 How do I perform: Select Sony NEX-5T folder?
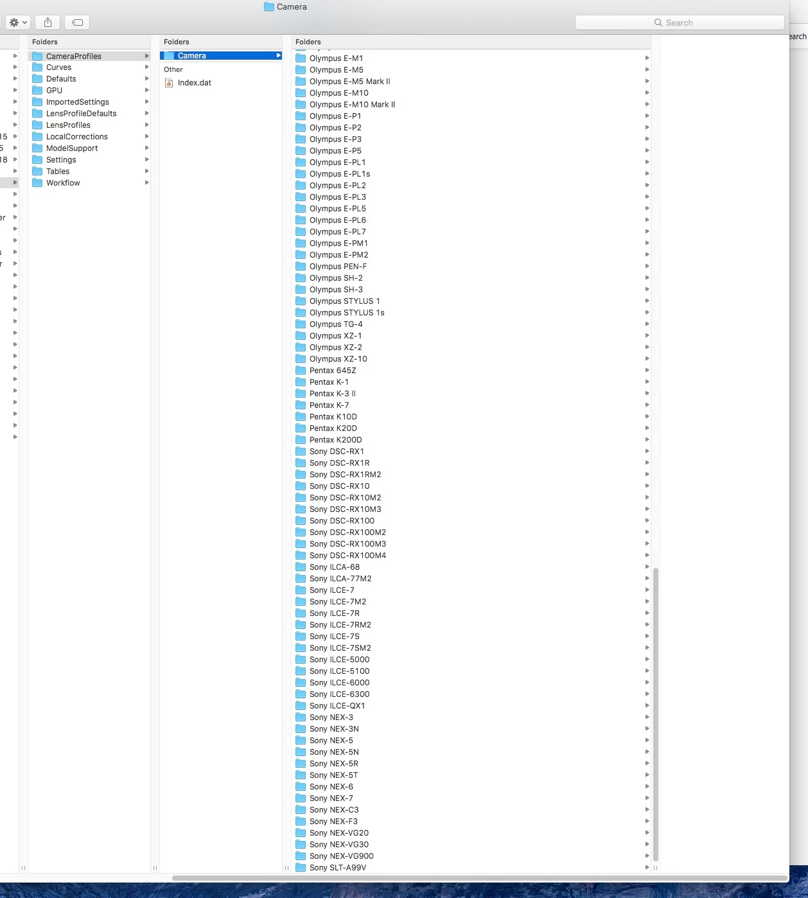pos(472,775)
